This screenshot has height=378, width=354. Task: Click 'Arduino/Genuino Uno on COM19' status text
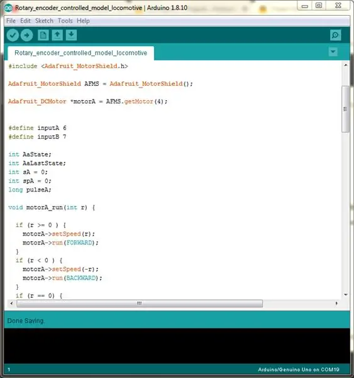tap(299, 370)
